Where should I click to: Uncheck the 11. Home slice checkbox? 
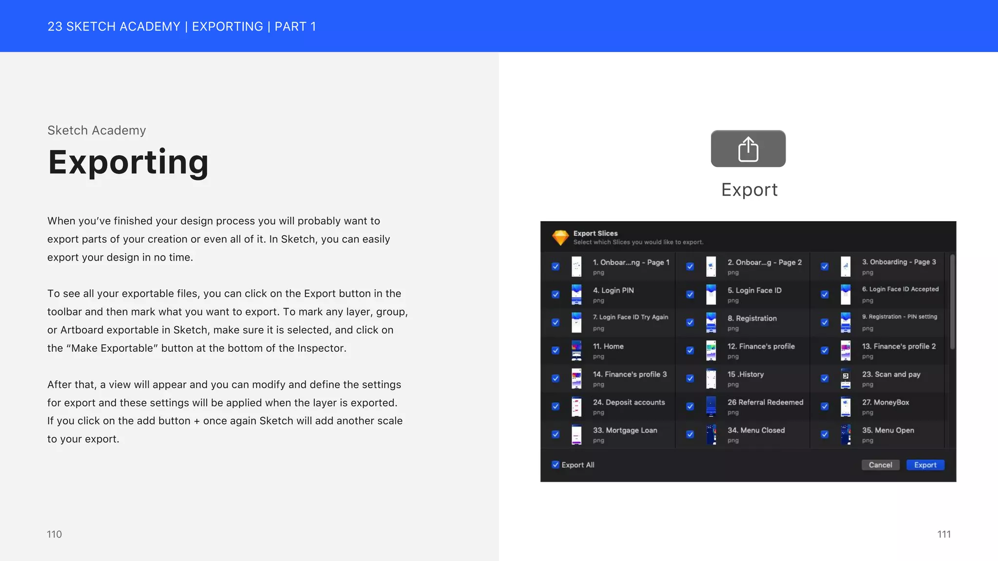pyautogui.click(x=556, y=351)
